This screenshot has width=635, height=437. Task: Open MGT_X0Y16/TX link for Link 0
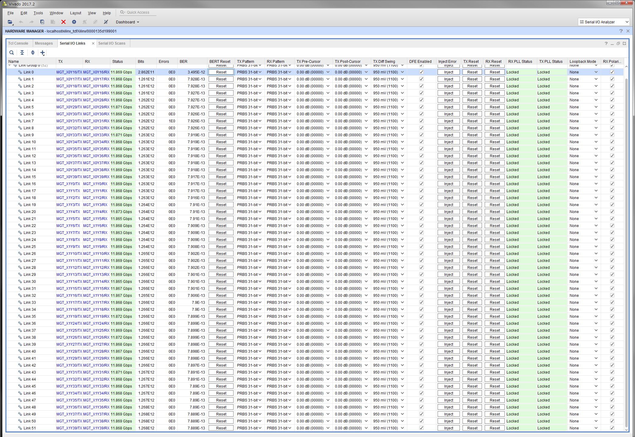[69, 72]
